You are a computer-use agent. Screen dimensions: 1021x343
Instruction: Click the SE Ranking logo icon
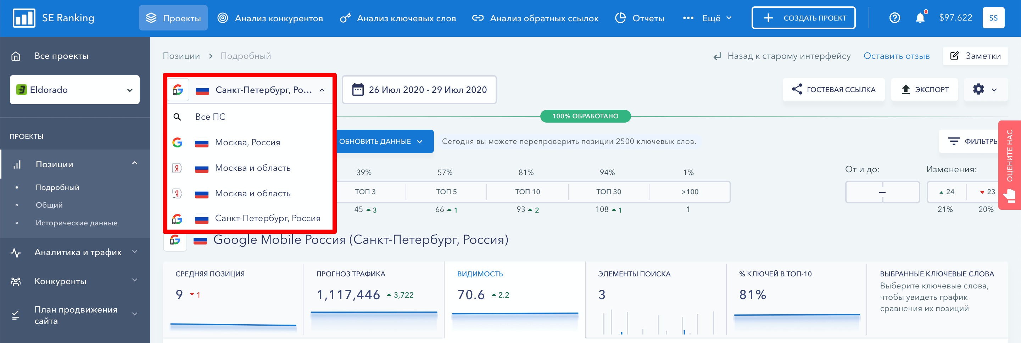click(24, 18)
